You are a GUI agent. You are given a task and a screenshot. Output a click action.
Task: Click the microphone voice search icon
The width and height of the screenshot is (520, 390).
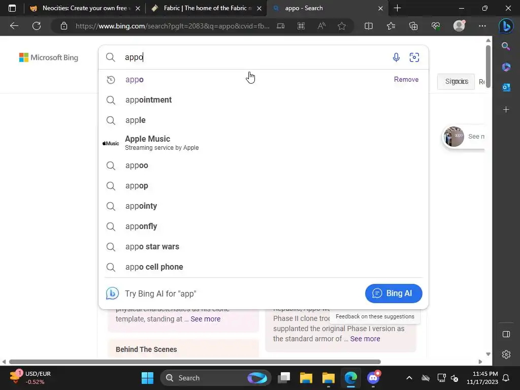(396, 57)
